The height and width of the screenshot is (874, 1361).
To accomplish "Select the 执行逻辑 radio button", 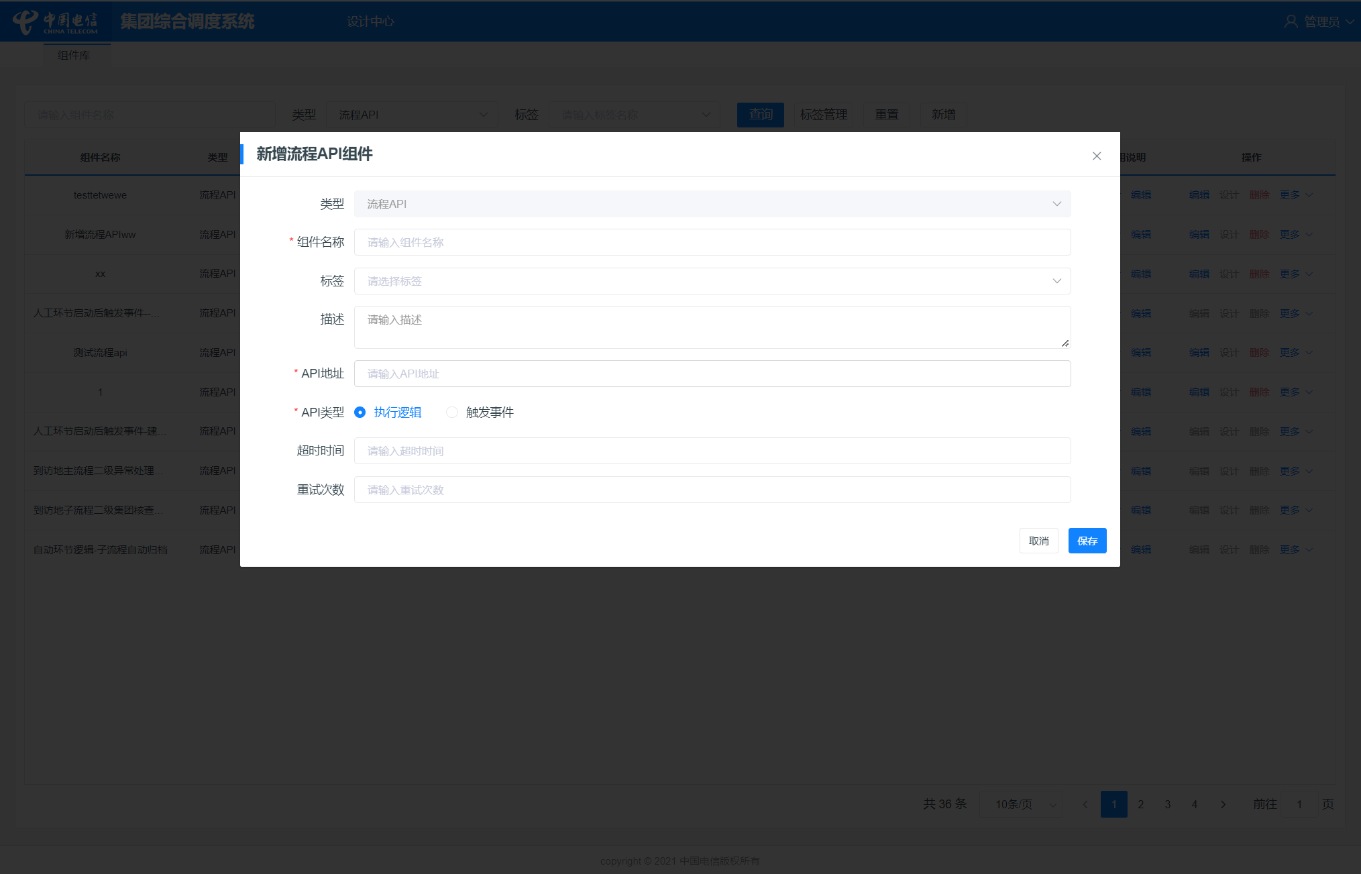I will tap(360, 413).
